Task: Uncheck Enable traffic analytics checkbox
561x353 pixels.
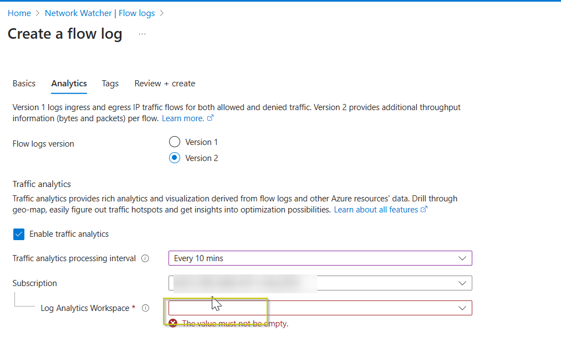Action: [x=19, y=234]
